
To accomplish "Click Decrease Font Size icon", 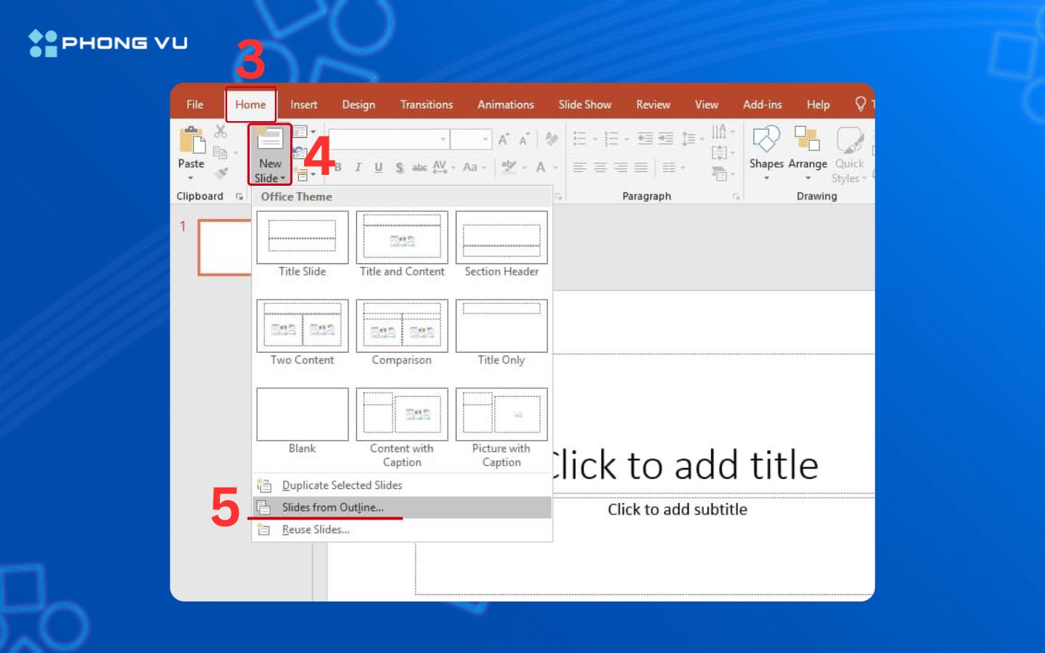I will click(x=523, y=139).
